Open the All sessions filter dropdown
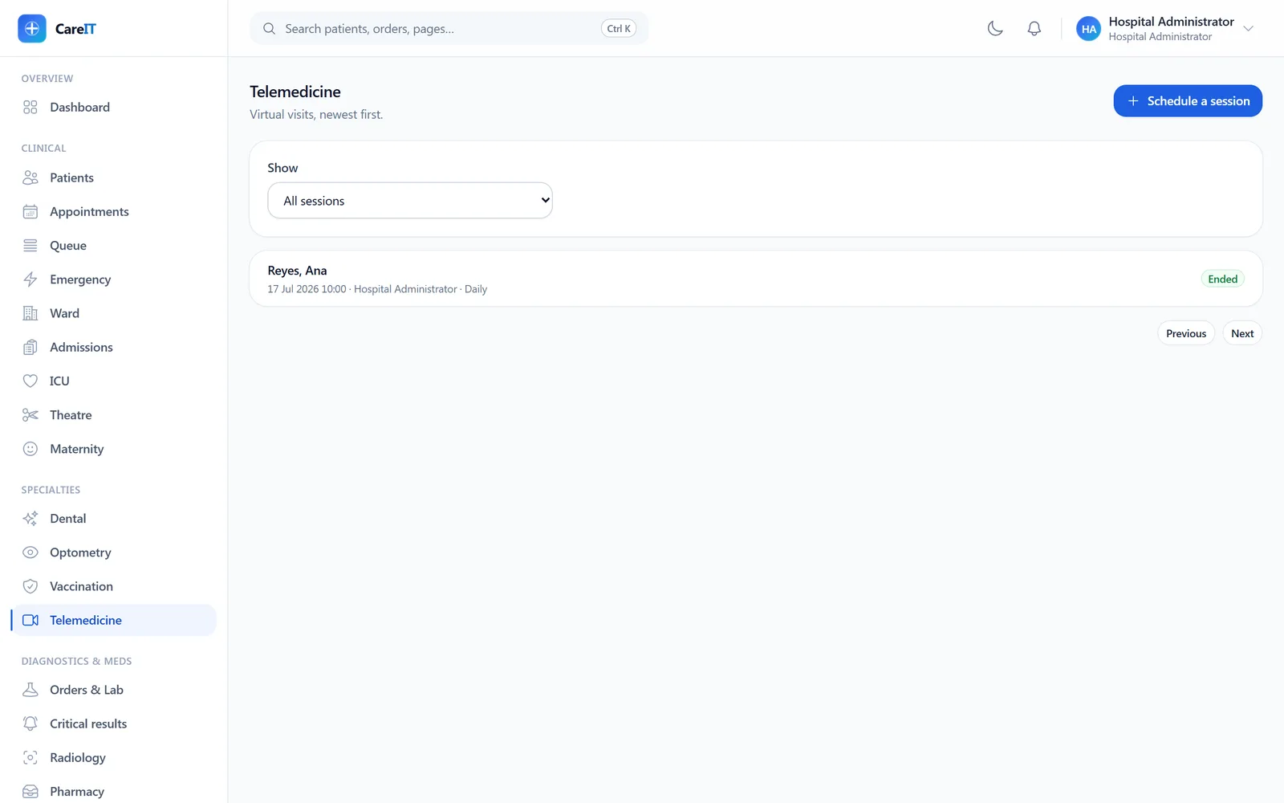Image resolution: width=1284 pixels, height=803 pixels. pos(410,201)
